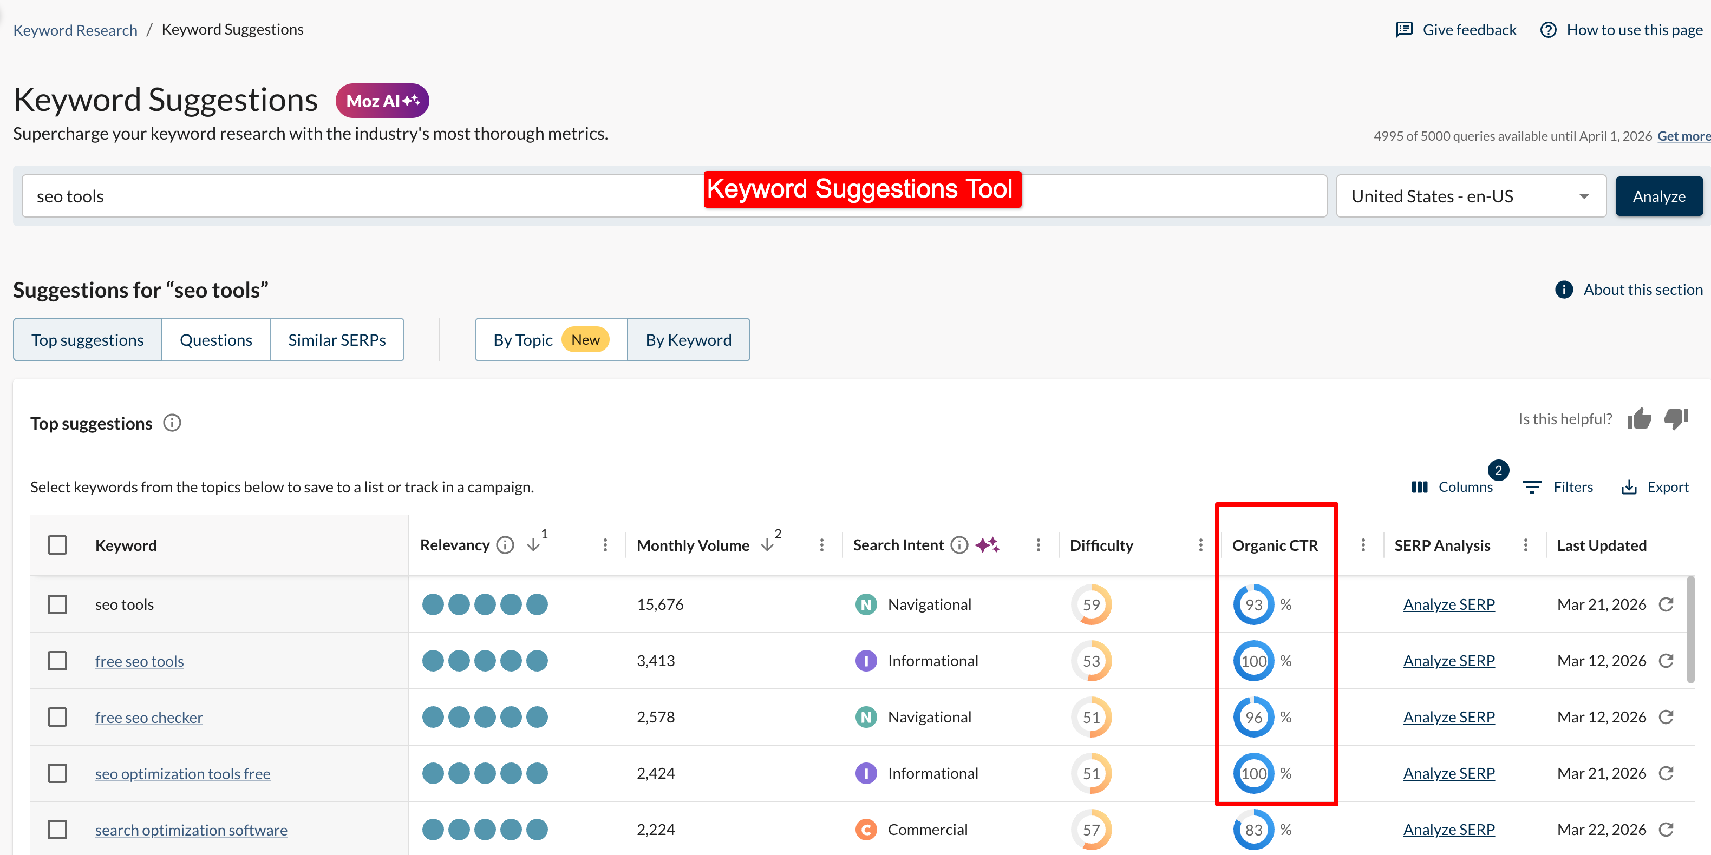
Task: Check the checkbox for seo optimization tools free
Action: (57, 773)
